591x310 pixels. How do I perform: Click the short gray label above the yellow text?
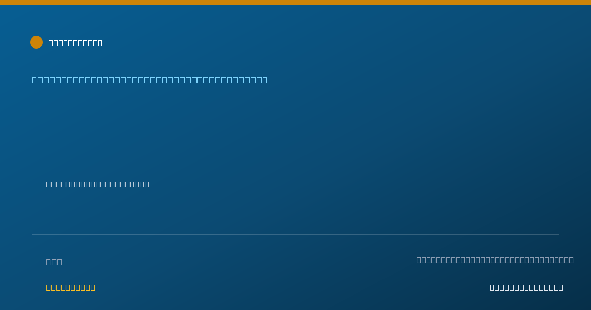[x=54, y=262]
